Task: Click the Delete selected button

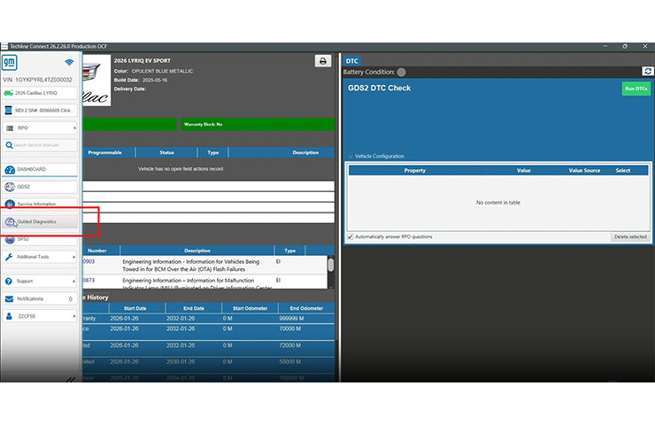Action: click(x=630, y=236)
